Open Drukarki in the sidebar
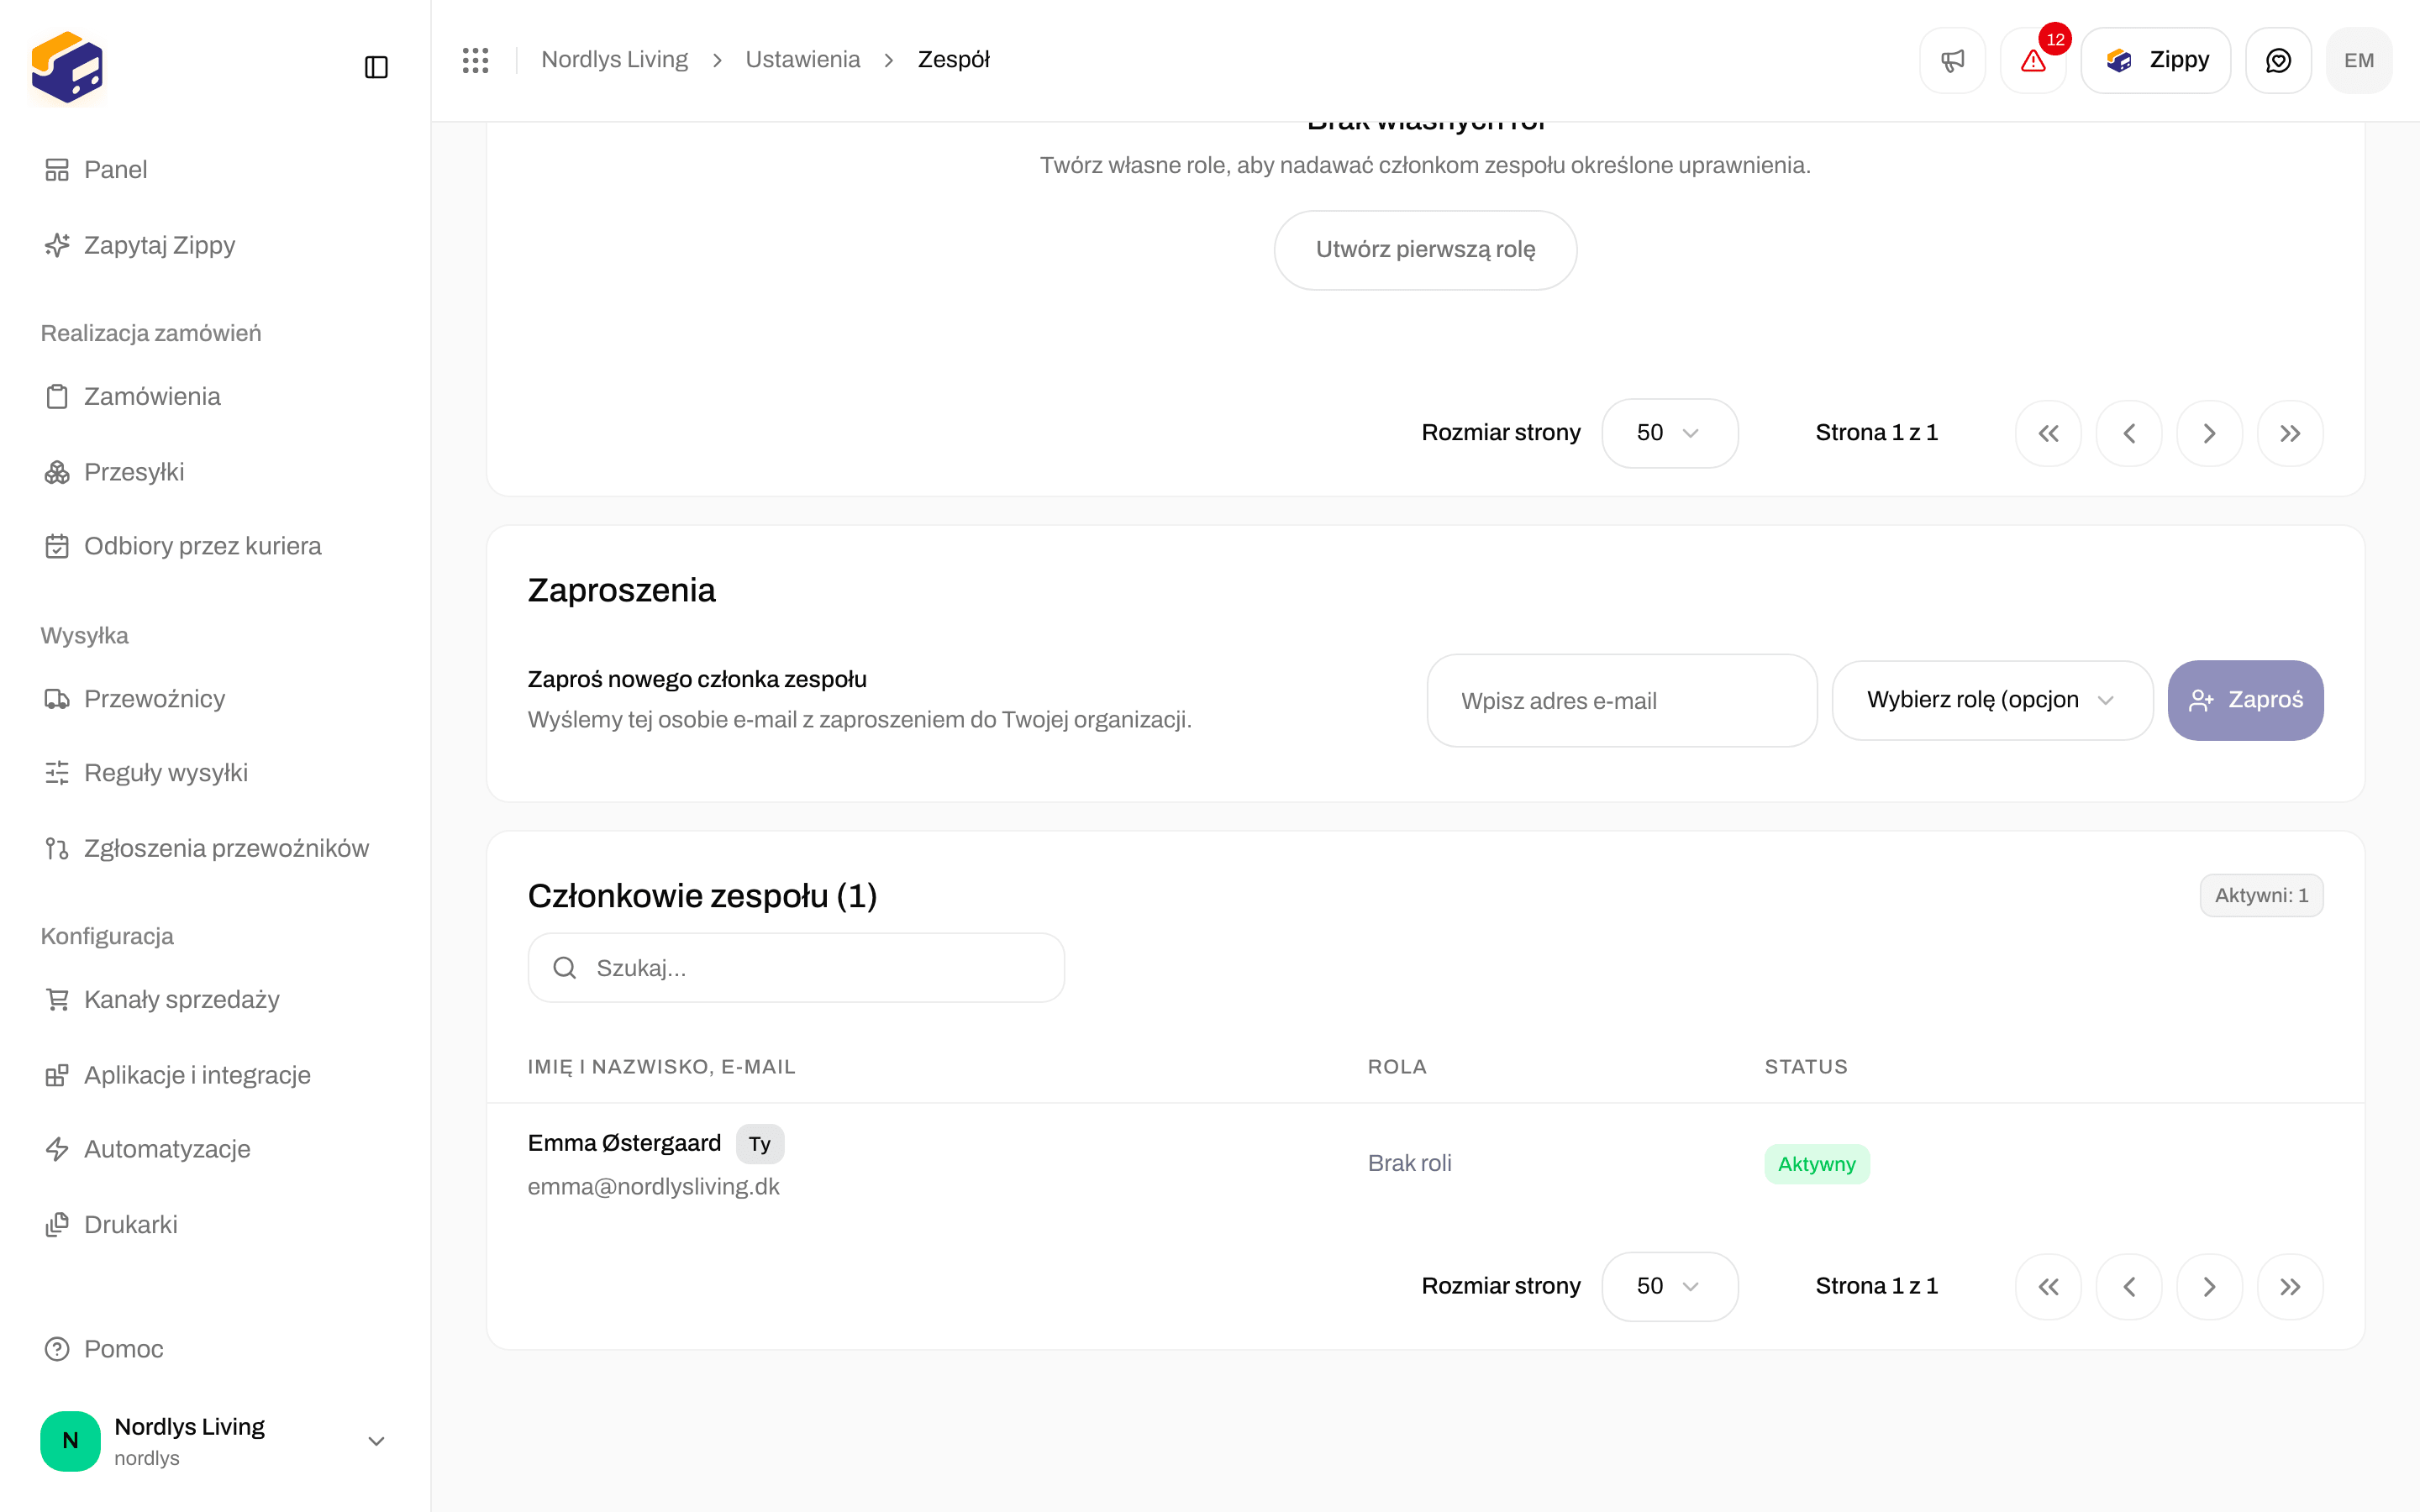2420x1512 pixels. click(x=215, y=1224)
